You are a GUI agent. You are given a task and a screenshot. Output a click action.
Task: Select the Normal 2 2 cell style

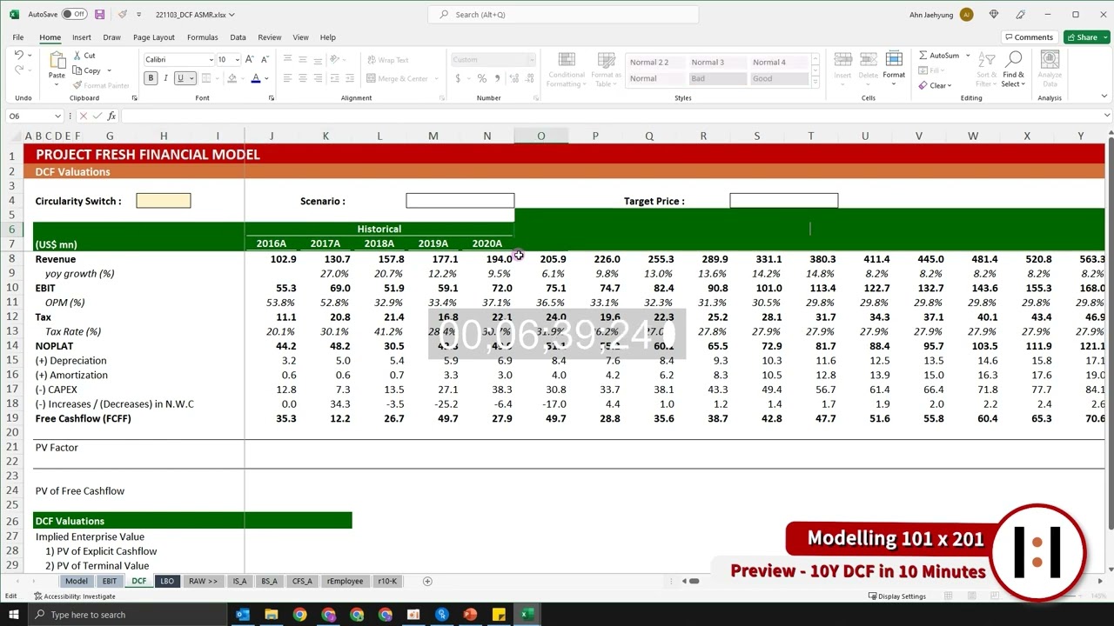[x=655, y=63]
